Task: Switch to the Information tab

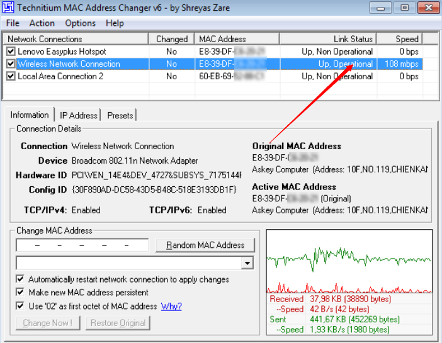Action: pyautogui.click(x=30, y=115)
